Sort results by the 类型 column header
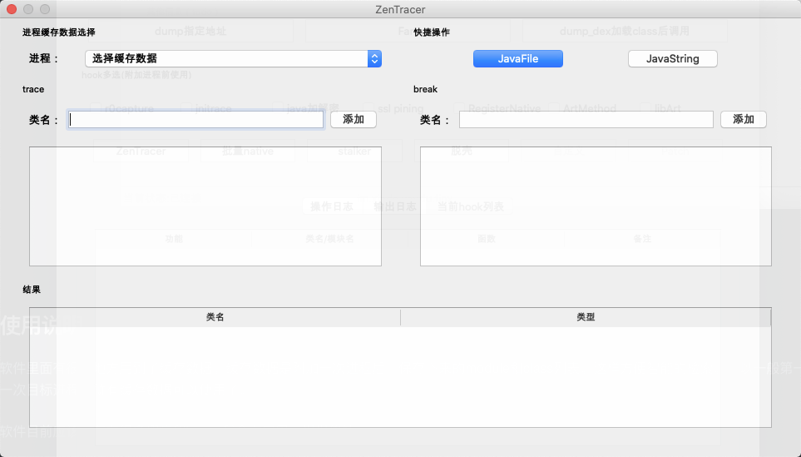Screen dimensions: 801x457 point(586,317)
